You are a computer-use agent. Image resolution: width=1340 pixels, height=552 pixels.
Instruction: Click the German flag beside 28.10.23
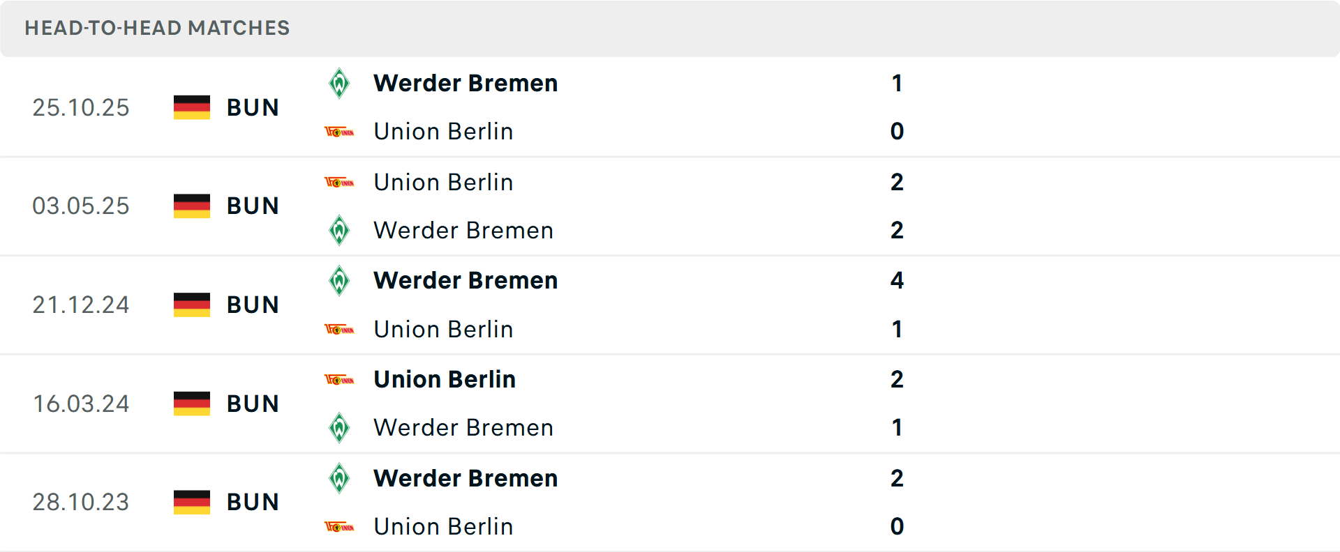191,502
